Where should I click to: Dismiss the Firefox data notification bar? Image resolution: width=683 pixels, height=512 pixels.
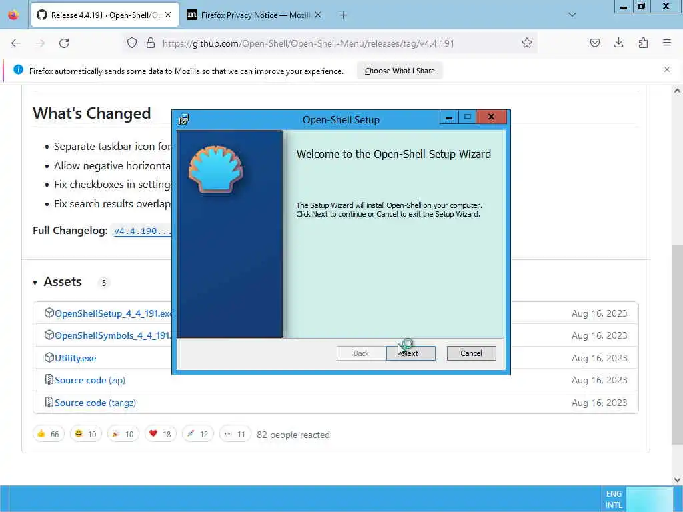(666, 69)
